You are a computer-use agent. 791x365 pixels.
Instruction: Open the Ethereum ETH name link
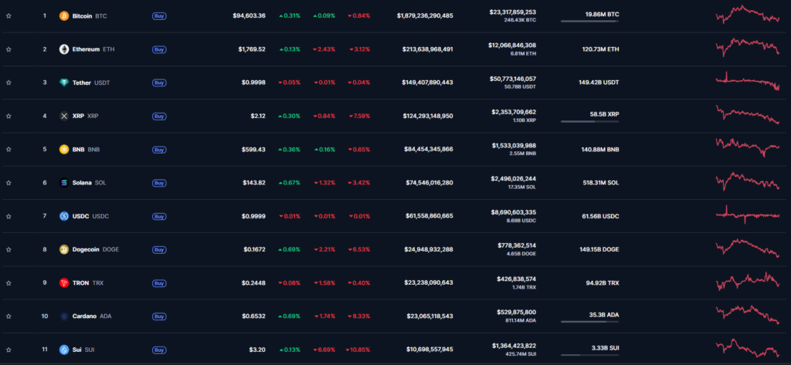click(93, 49)
